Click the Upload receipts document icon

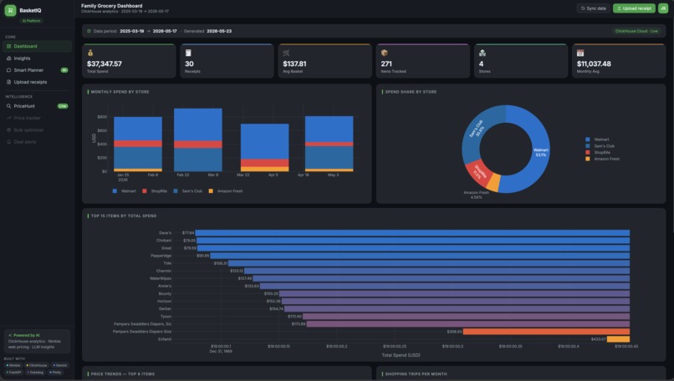click(x=8, y=82)
